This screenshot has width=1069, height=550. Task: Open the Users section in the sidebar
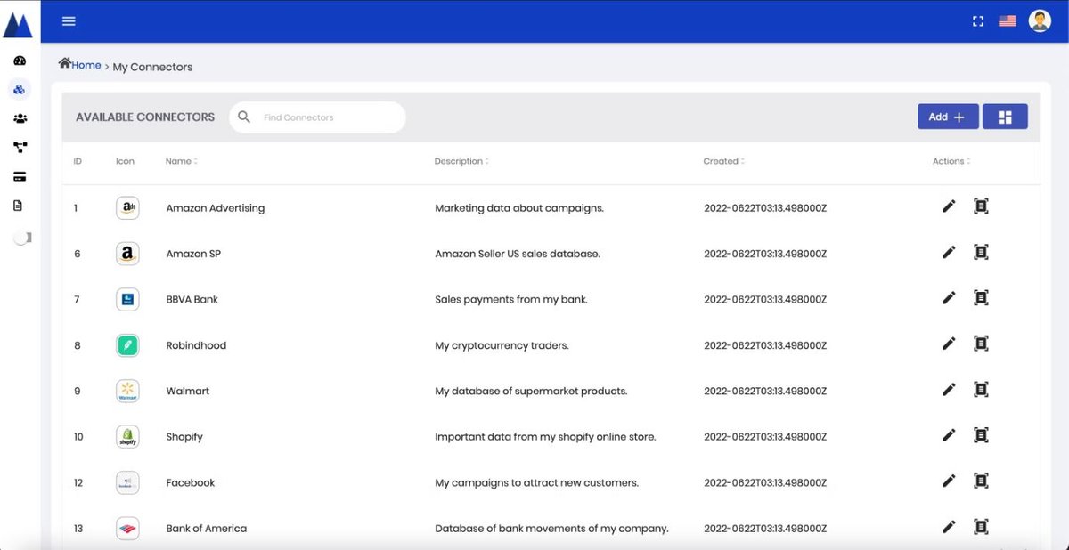(20, 117)
